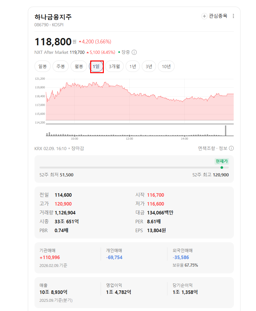This screenshot has height=311, width=256.
Task: Click the 52주 최고 120,900 value
Action: click(221, 175)
